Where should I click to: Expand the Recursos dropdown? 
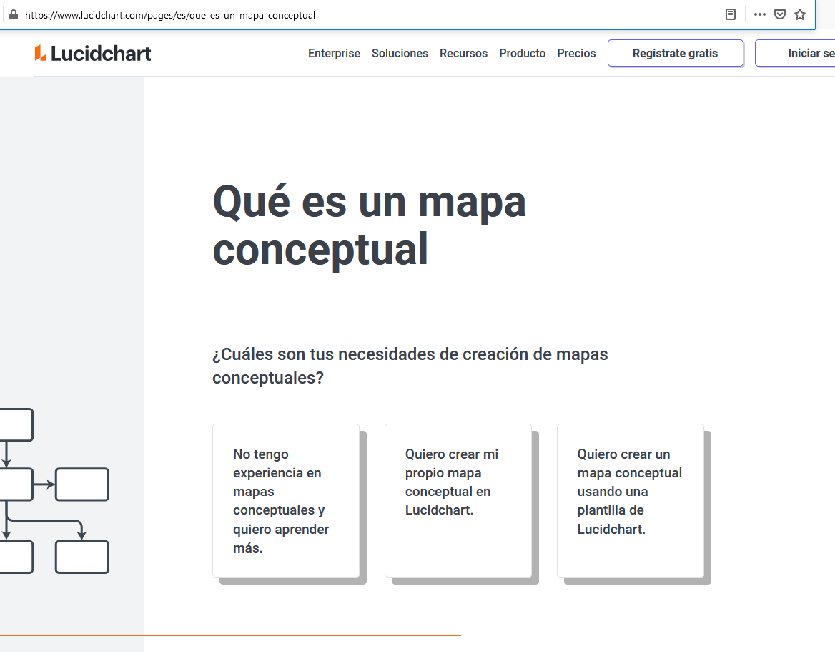(x=463, y=53)
